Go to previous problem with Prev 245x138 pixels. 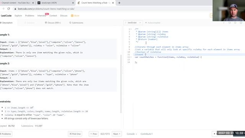[x=93, y=134]
